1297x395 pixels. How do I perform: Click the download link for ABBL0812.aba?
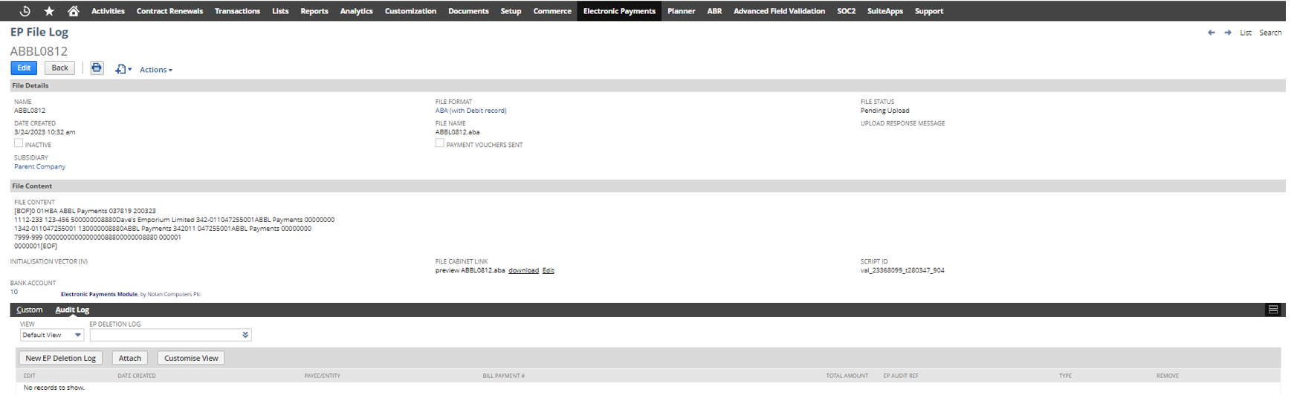pyautogui.click(x=523, y=270)
